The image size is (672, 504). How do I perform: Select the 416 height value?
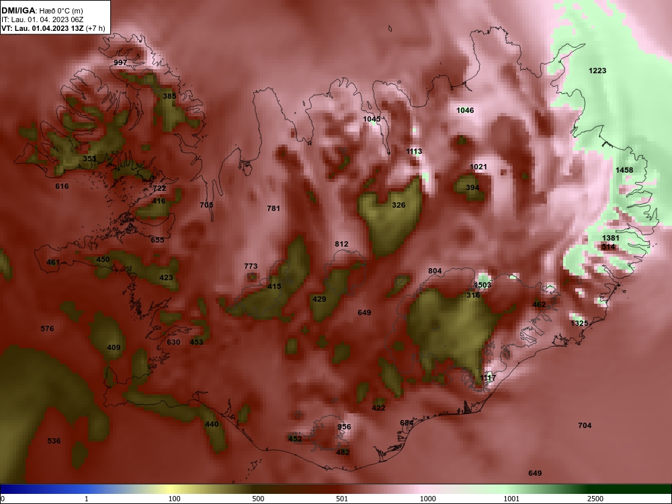pos(159,201)
